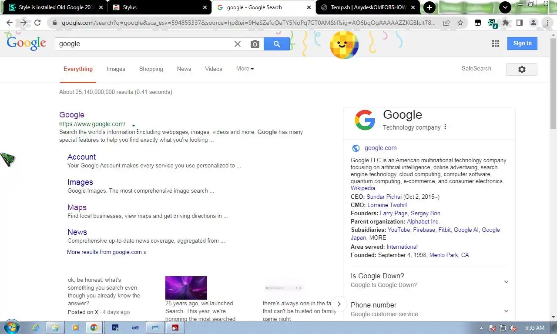Open the Chrome profile avatar
This screenshot has width=557, height=334.
click(533, 23)
